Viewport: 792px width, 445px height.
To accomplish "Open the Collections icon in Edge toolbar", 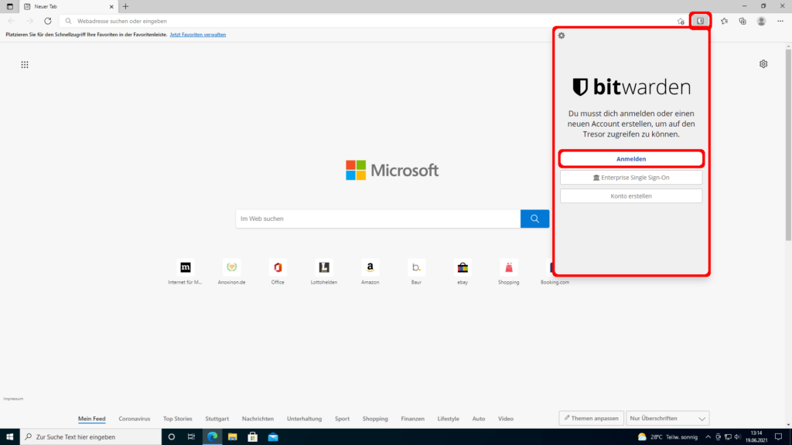I will click(742, 21).
